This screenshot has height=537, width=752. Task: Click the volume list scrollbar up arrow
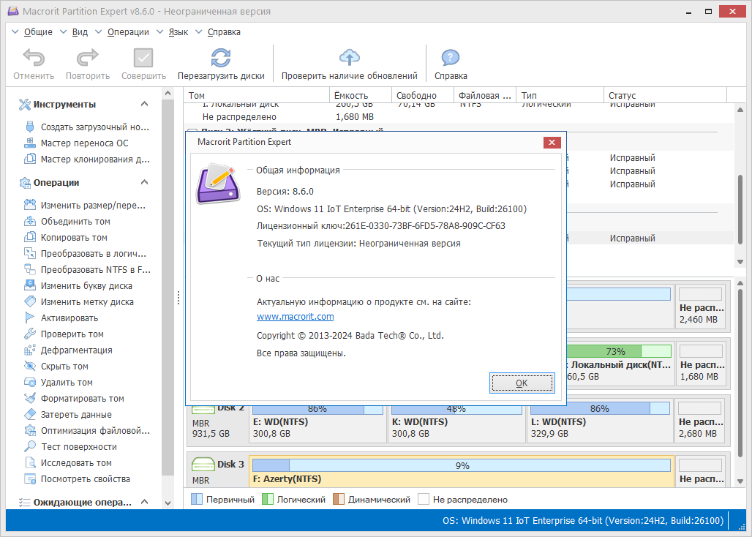click(x=740, y=110)
